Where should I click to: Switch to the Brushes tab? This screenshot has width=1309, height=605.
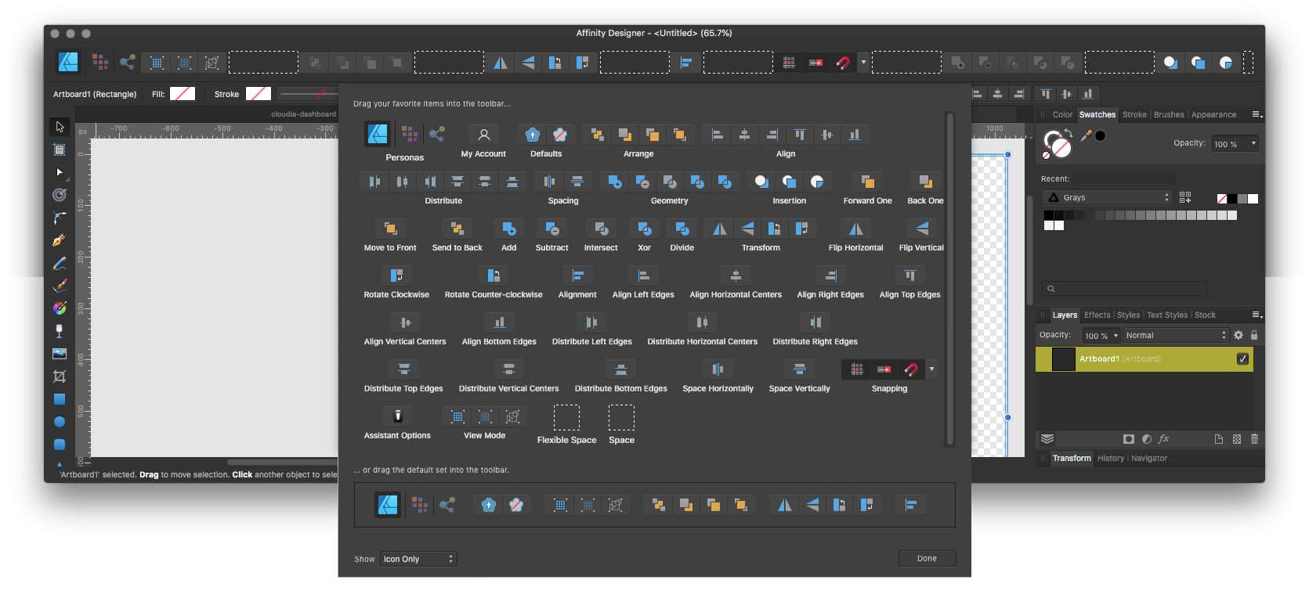pyautogui.click(x=1169, y=114)
